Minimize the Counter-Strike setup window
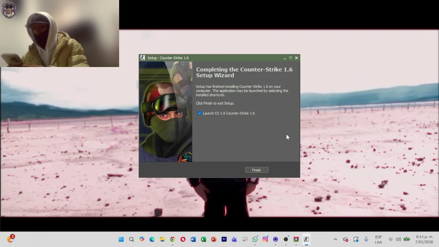 [285, 58]
